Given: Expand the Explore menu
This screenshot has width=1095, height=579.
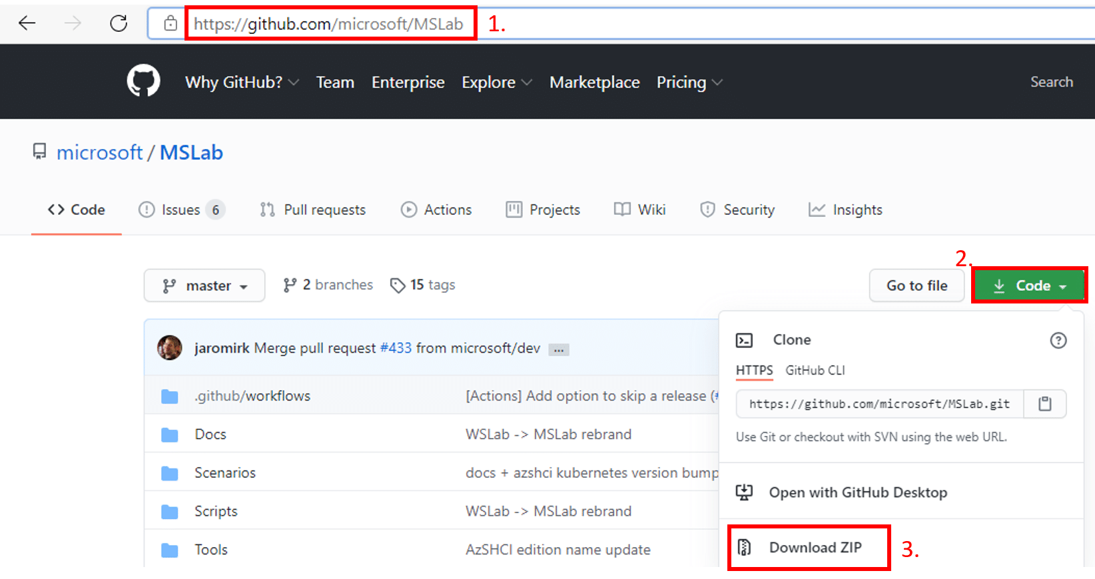Looking at the screenshot, I should tap(497, 82).
